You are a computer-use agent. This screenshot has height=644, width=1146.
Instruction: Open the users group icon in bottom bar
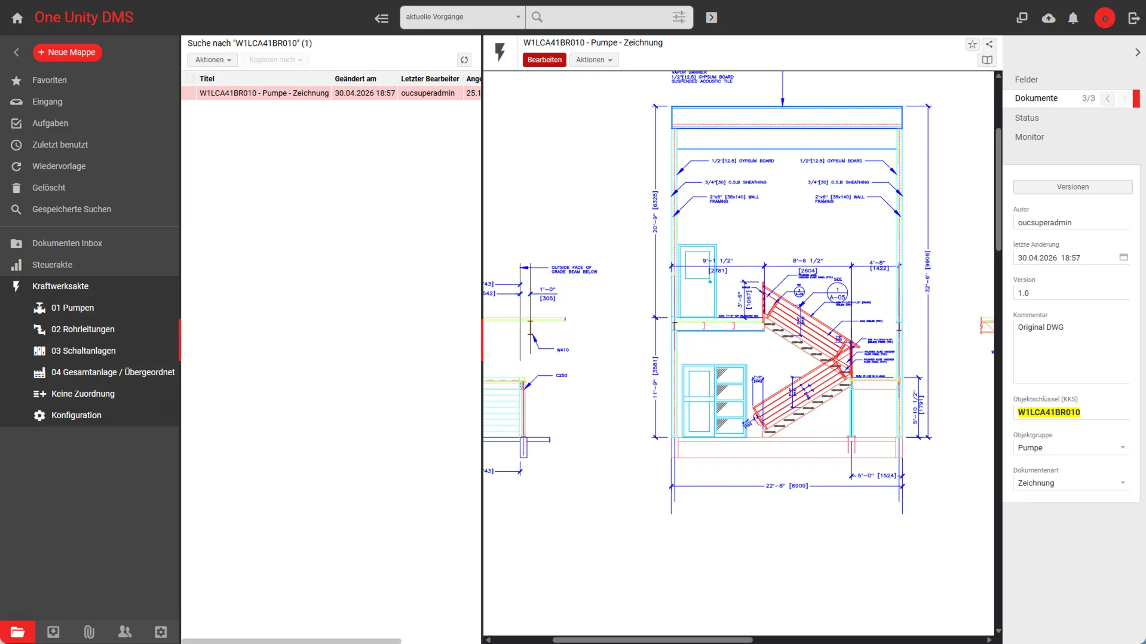tap(125, 632)
